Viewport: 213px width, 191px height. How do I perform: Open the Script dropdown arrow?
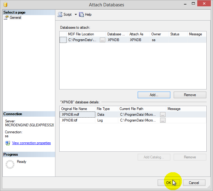coord(76,15)
